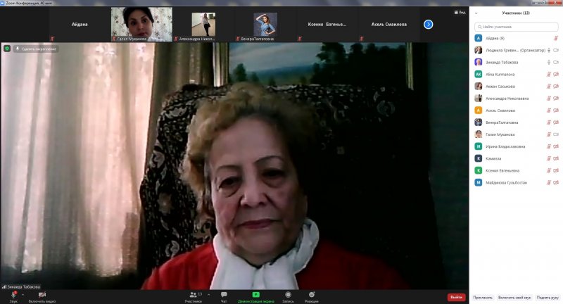Expand arrow next to Участники button
Image resolution: width=563 pixels, height=304 pixels.
point(208,295)
